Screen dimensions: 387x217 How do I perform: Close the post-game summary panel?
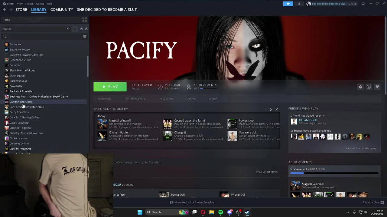[x=277, y=109]
